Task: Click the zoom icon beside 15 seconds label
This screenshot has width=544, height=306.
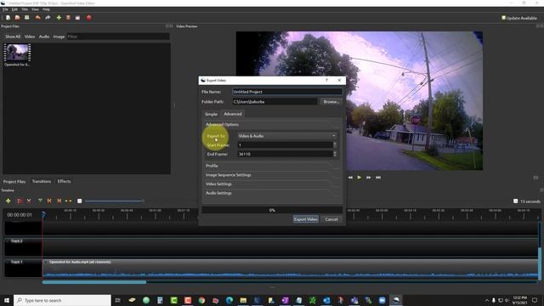Action: click(516, 201)
